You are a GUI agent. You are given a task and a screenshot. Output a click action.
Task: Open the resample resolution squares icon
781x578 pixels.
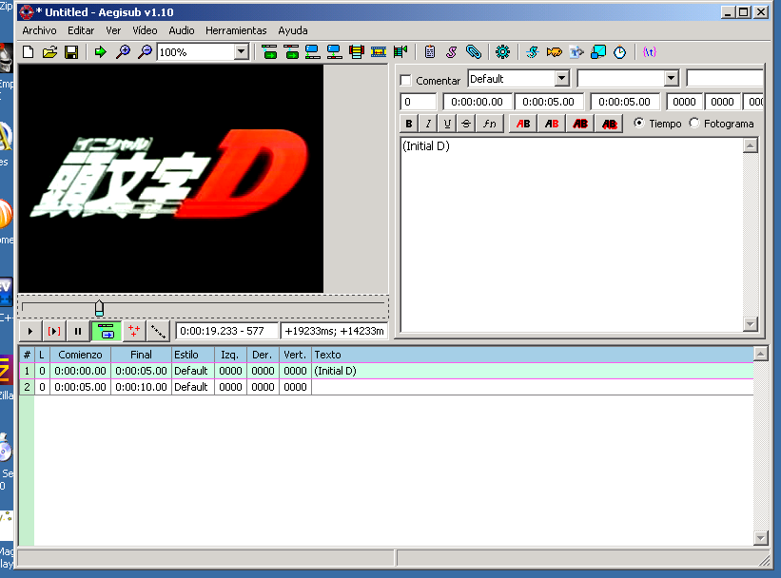tap(598, 51)
